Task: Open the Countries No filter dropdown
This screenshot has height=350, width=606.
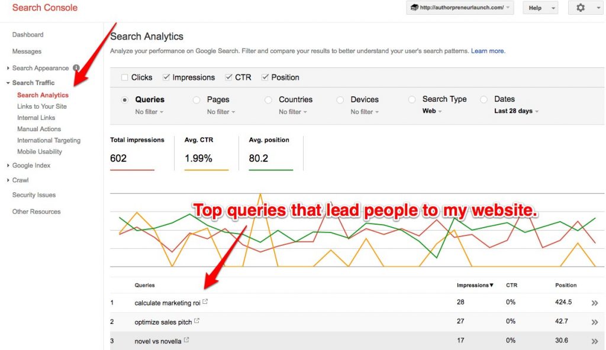Action: (293, 112)
